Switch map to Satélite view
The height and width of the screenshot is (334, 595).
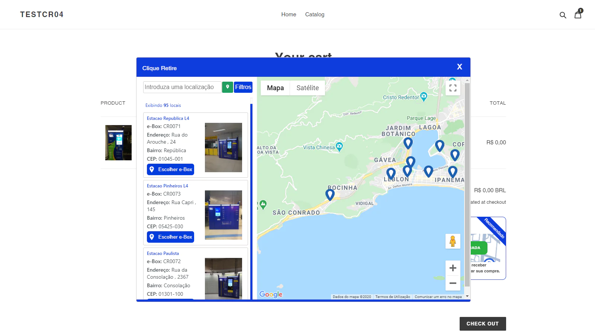(x=308, y=88)
